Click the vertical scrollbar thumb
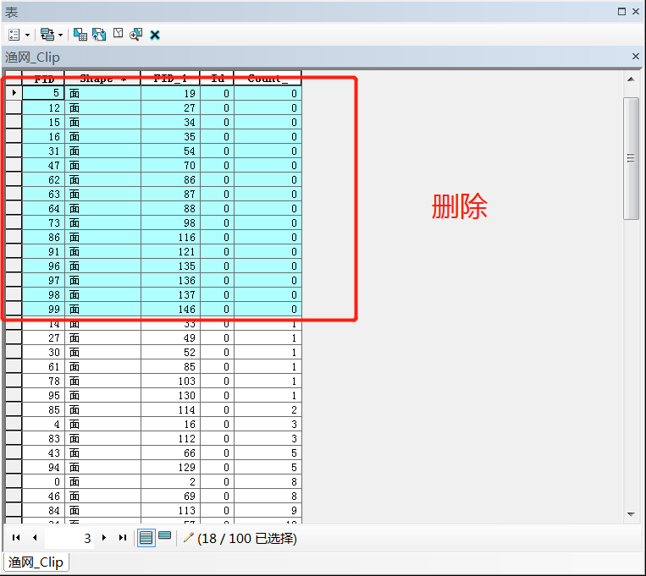646x576 pixels. [x=631, y=158]
